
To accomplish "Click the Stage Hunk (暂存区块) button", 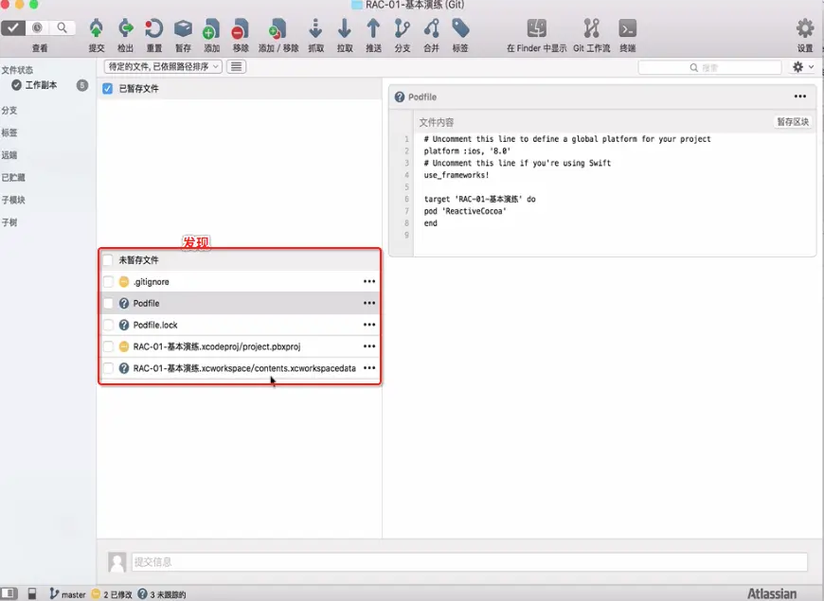I will tap(793, 122).
